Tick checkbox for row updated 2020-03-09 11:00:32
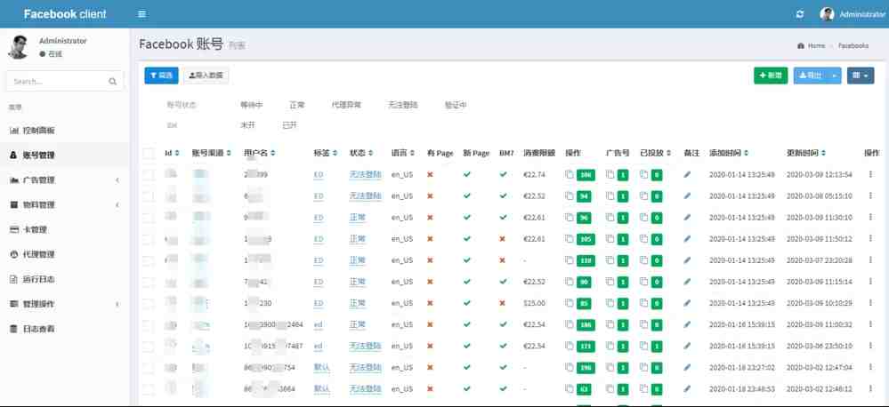Image resolution: width=889 pixels, height=407 pixels. click(148, 325)
